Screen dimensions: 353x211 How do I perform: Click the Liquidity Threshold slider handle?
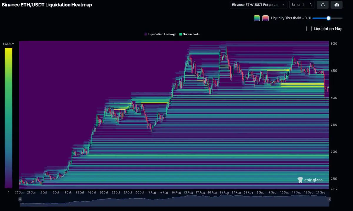(329, 18)
